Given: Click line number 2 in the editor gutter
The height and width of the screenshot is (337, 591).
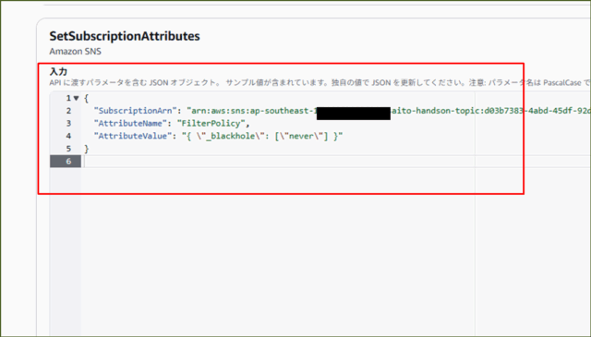Looking at the screenshot, I should tap(68, 111).
